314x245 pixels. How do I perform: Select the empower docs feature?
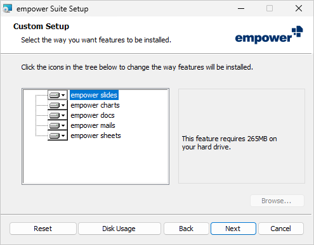point(93,115)
